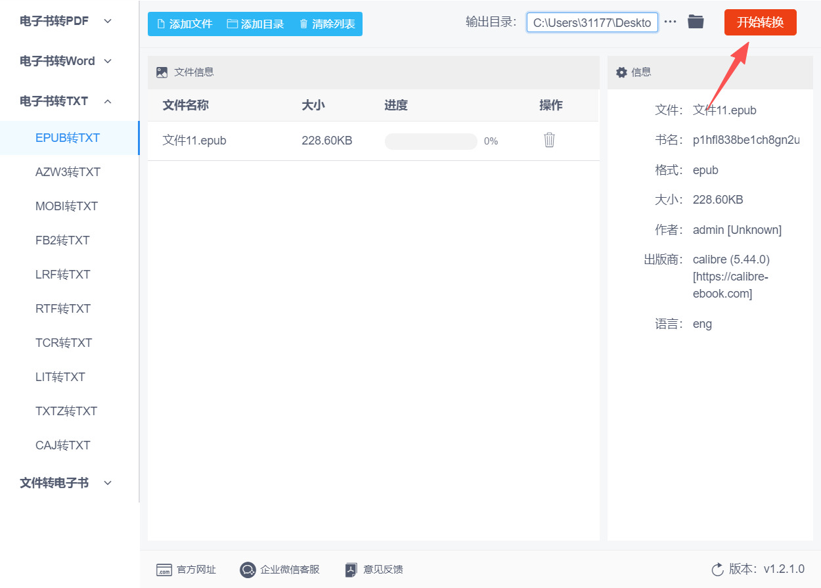Open the 企业微信客服 link

(290, 570)
